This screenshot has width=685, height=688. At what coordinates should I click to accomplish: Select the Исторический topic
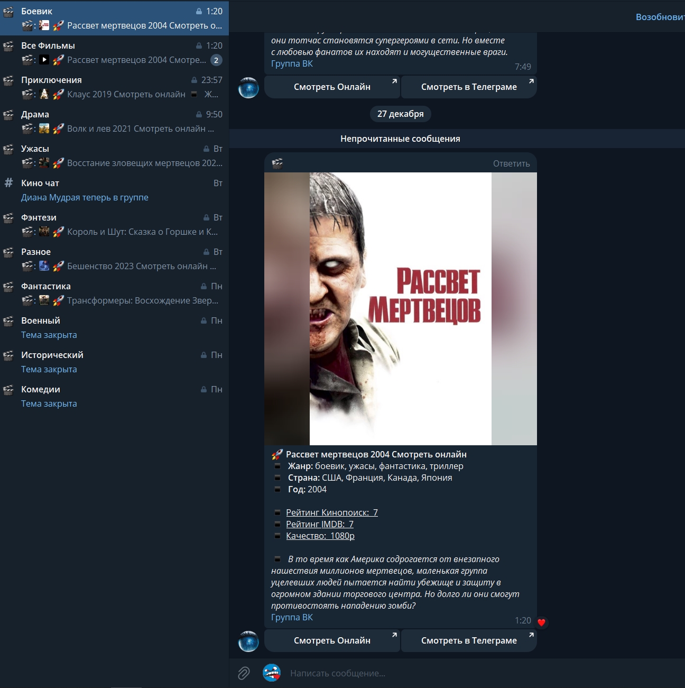point(114,361)
